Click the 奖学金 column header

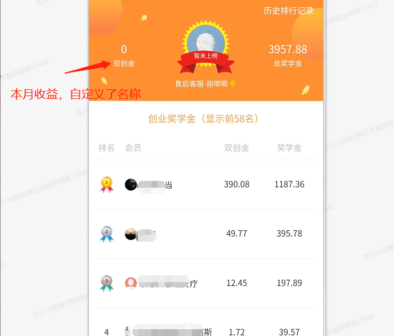click(x=289, y=148)
